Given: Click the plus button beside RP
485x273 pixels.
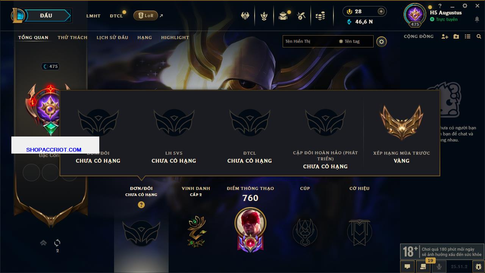Looking at the screenshot, I should (x=381, y=11).
